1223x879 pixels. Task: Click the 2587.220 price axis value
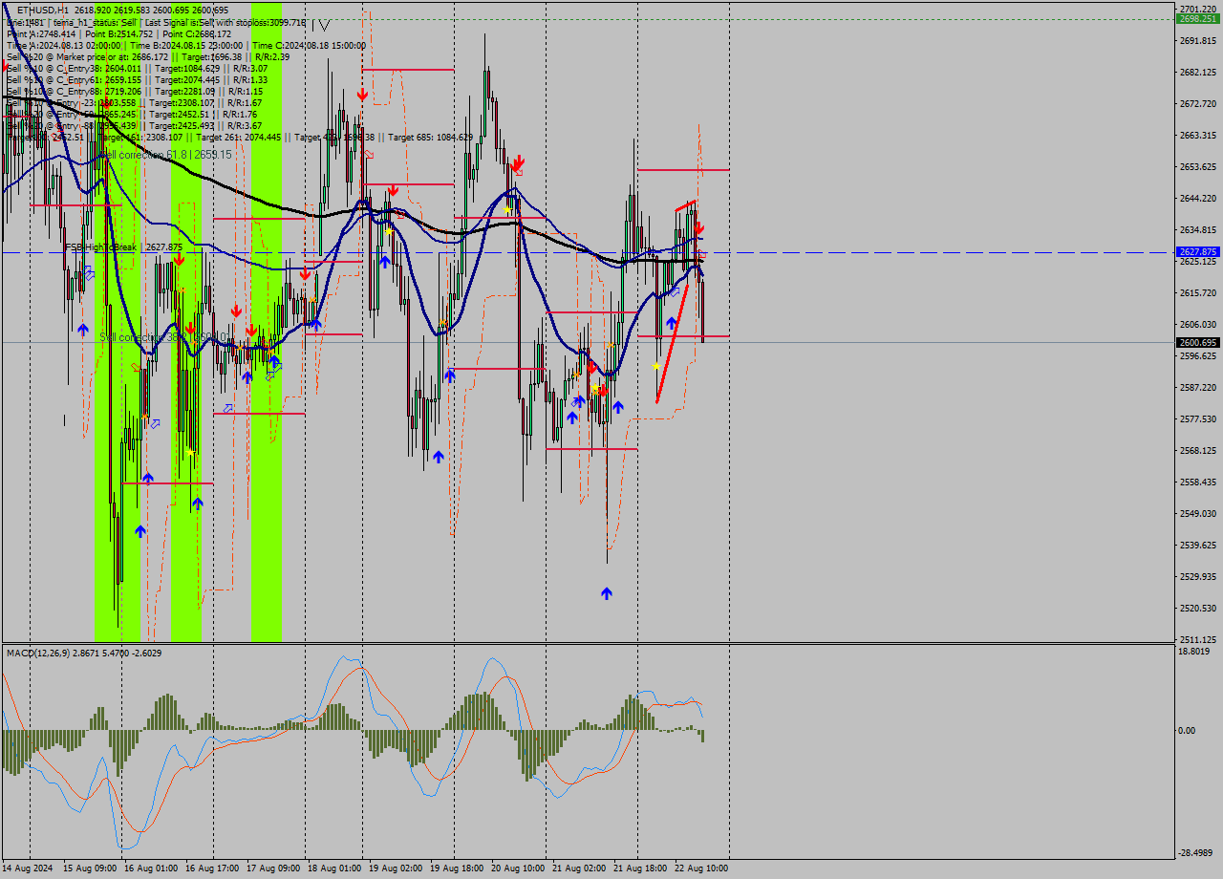pyautogui.click(x=1198, y=387)
